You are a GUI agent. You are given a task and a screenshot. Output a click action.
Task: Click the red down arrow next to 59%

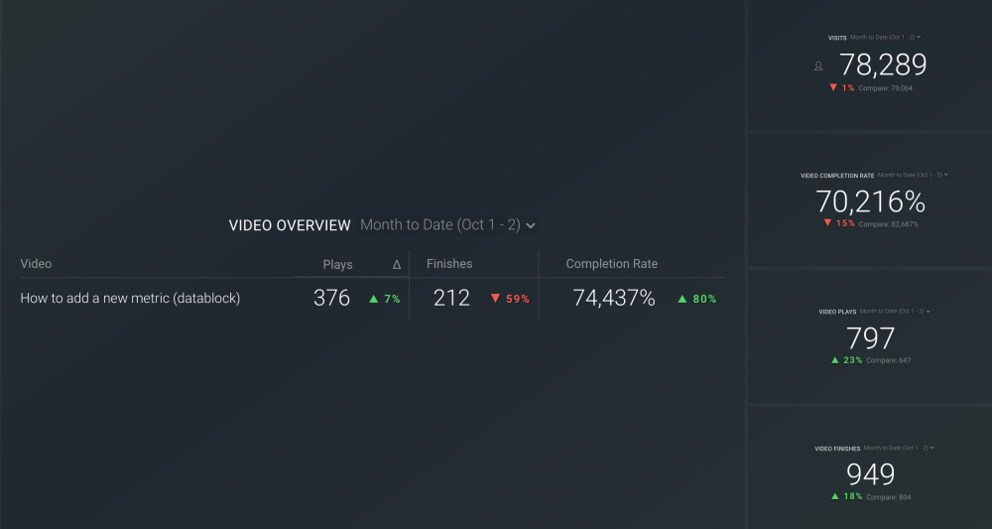[495, 299]
